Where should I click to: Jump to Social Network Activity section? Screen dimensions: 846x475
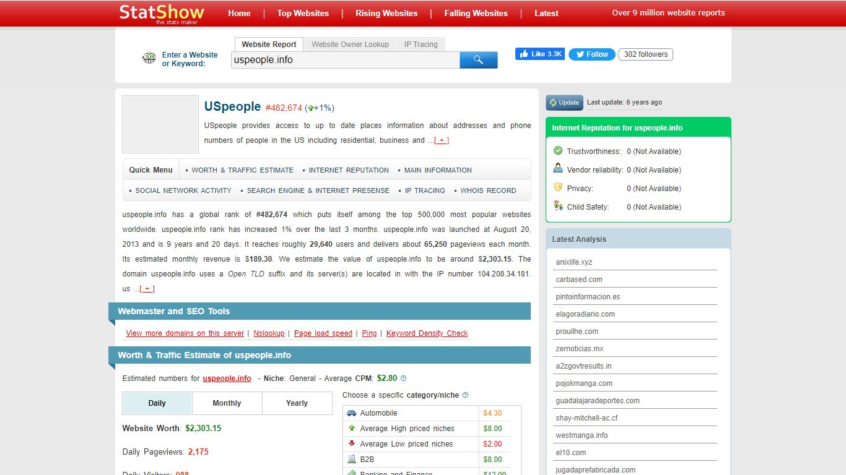pos(183,190)
